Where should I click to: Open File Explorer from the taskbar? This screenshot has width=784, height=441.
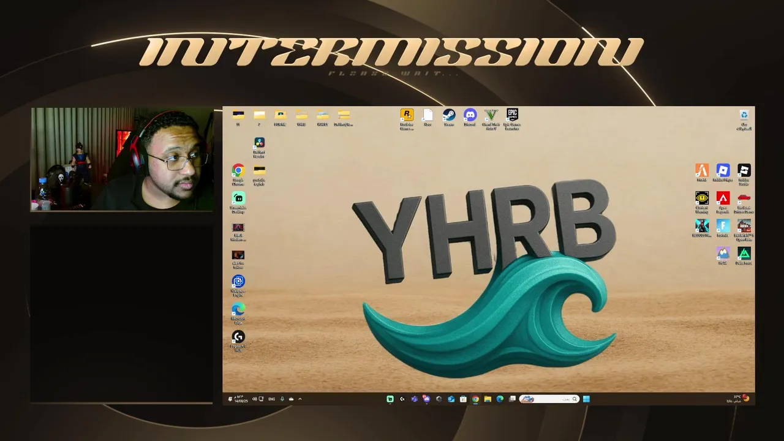tap(488, 399)
